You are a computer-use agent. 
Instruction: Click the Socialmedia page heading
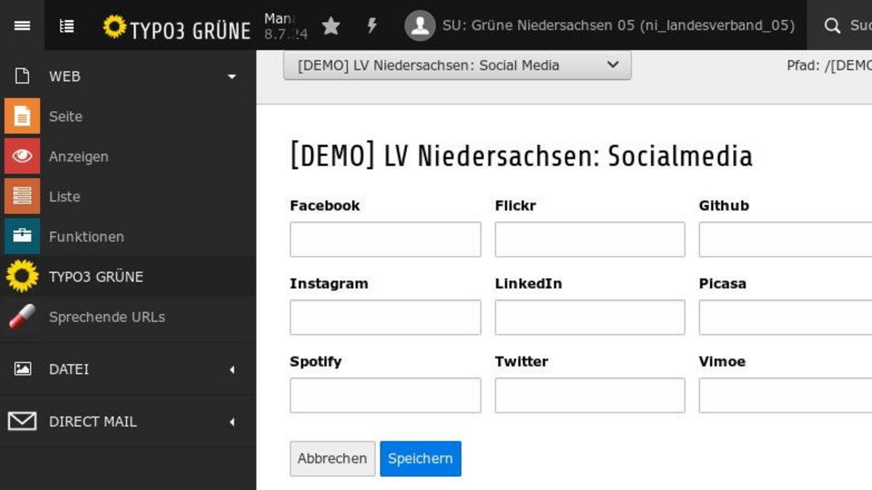pos(521,156)
